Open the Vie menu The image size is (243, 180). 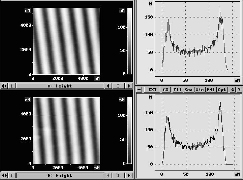[200, 90]
